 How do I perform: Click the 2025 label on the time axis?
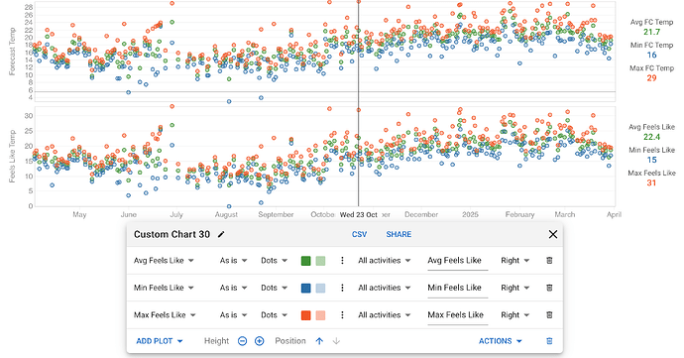tap(470, 215)
